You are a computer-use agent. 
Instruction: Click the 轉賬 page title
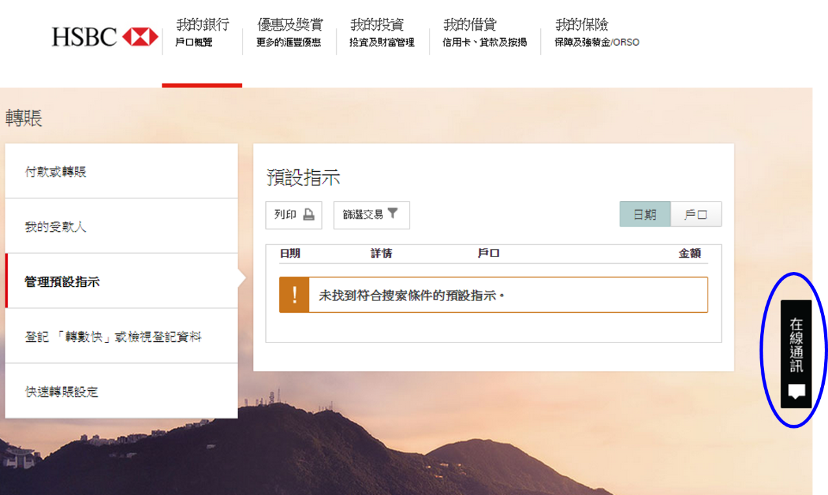click(x=24, y=118)
